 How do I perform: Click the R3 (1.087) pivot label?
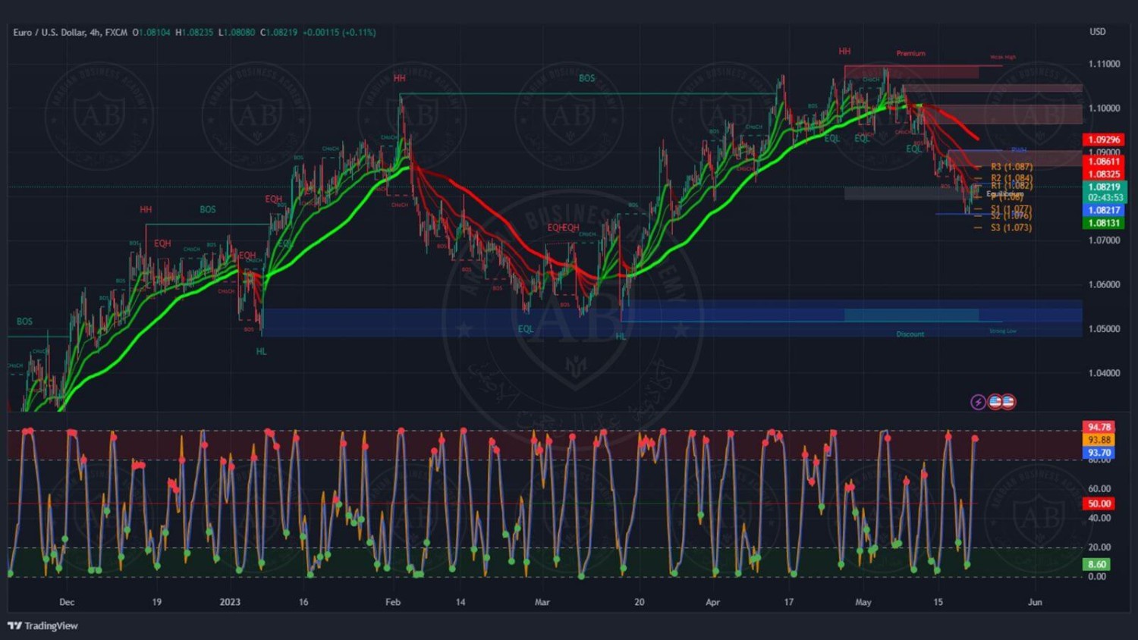[x=1011, y=167]
